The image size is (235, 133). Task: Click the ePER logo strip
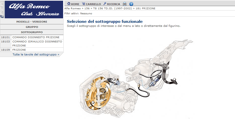point(2,10)
